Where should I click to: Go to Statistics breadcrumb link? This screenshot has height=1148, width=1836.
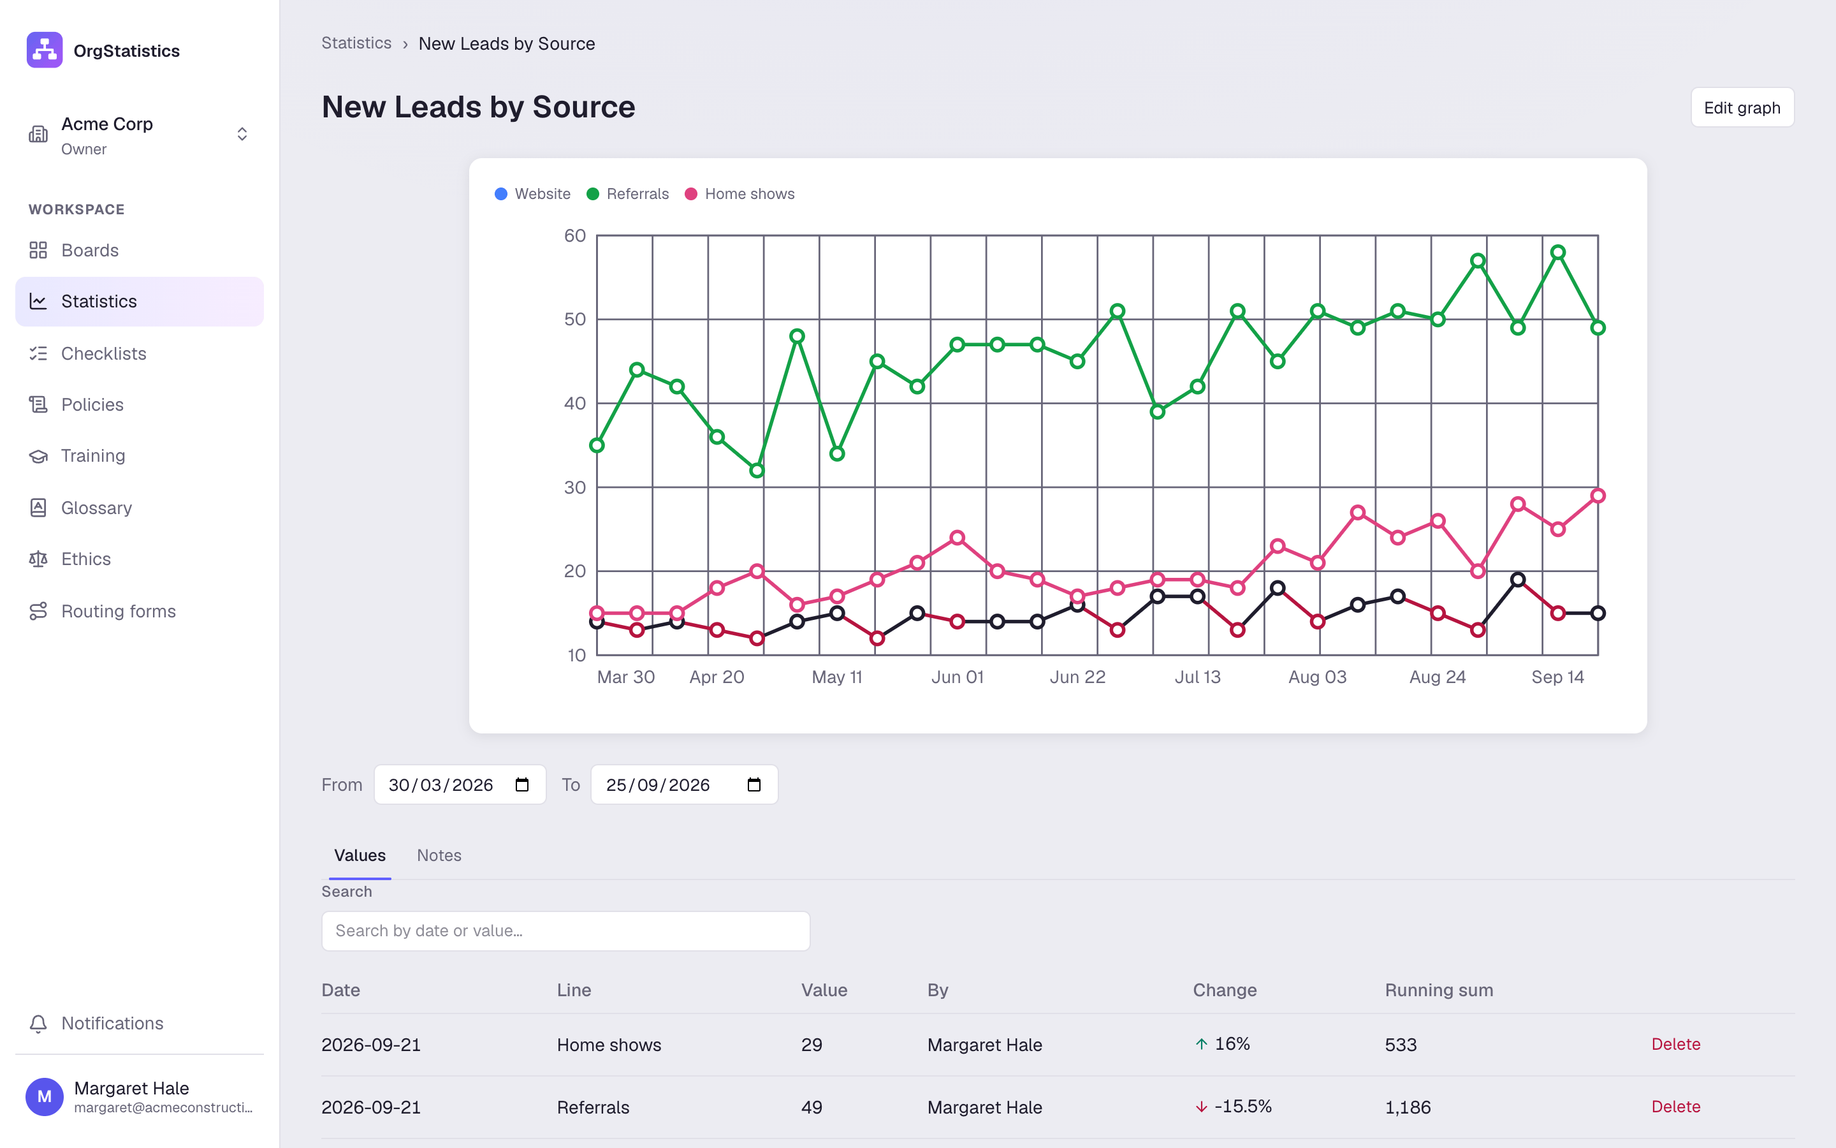pyautogui.click(x=356, y=43)
